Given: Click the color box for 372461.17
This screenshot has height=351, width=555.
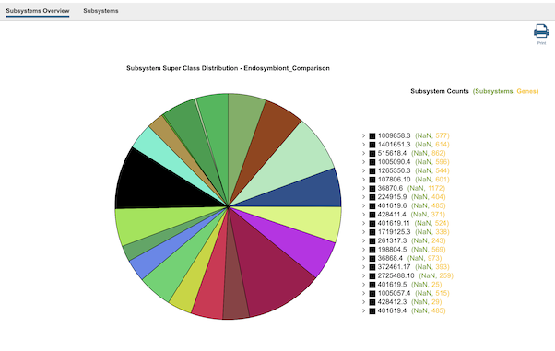Looking at the screenshot, I should pyautogui.click(x=372, y=267).
